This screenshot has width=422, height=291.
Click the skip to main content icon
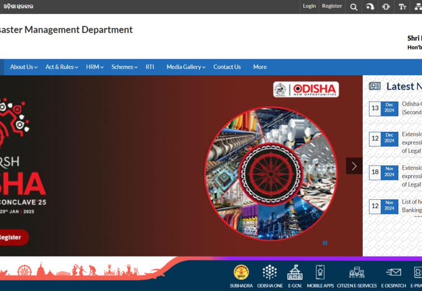(x=370, y=7)
